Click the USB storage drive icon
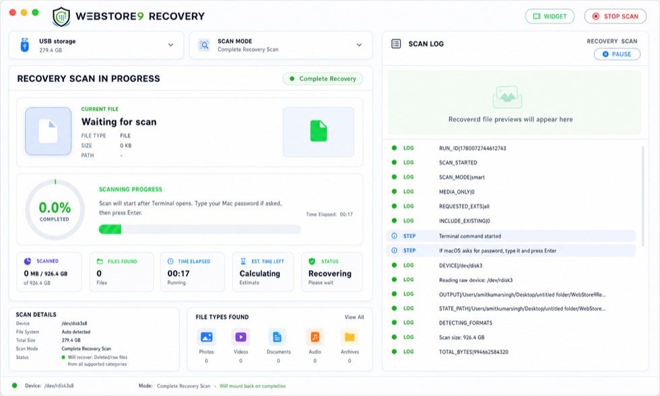The height and width of the screenshot is (396, 660). [x=25, y=45]
